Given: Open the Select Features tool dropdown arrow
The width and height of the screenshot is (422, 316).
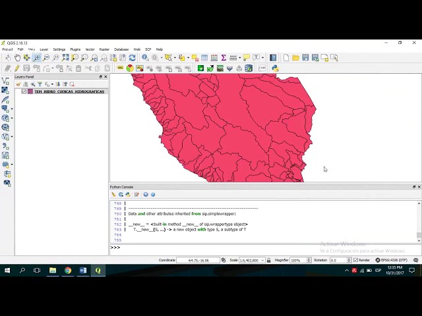Looking at the screenshot, I should [175, 57].
